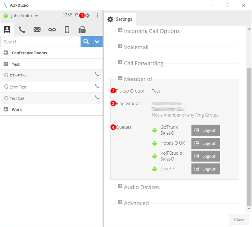Log out of VoIPStudio SalesQ queue
Screen dimensions: 252x227
click(x=206, y=156)
